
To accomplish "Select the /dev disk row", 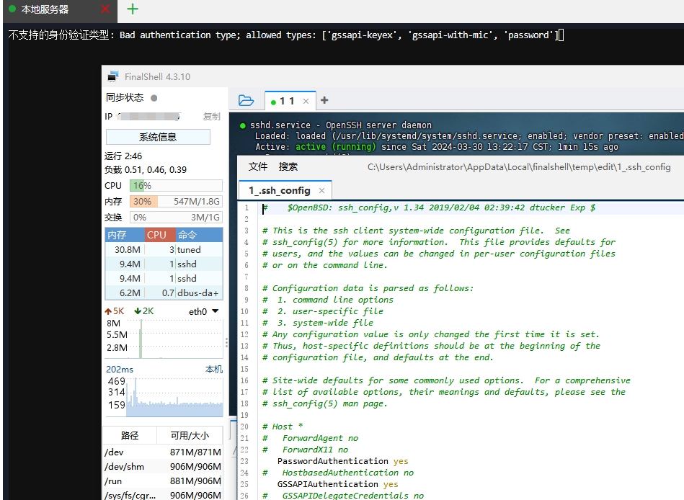I will pos(163,452).
